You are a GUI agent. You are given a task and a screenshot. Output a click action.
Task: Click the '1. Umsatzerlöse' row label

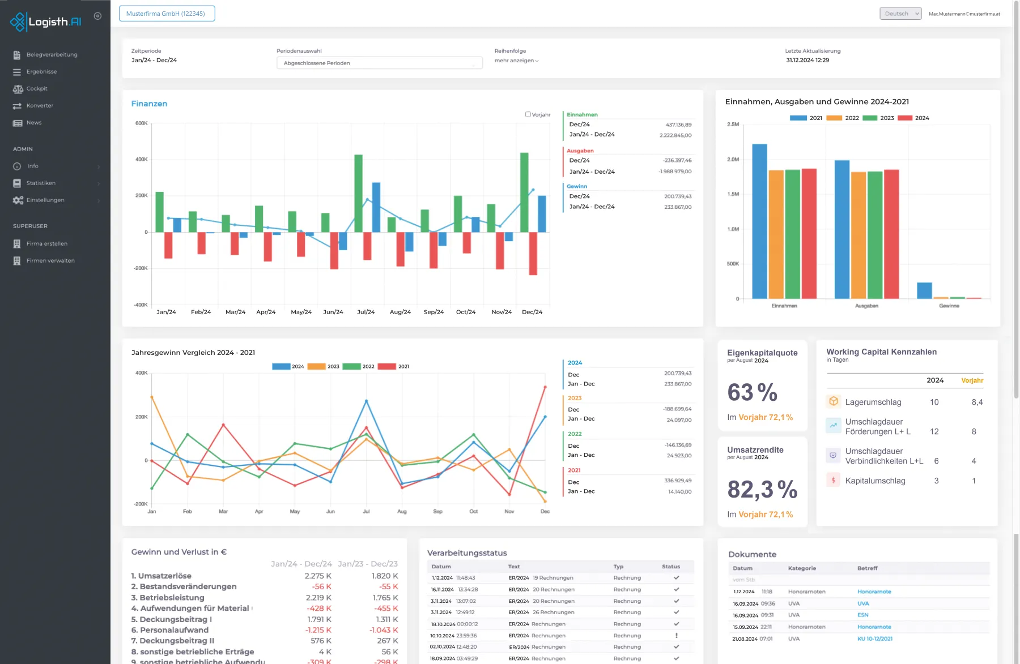161,576
